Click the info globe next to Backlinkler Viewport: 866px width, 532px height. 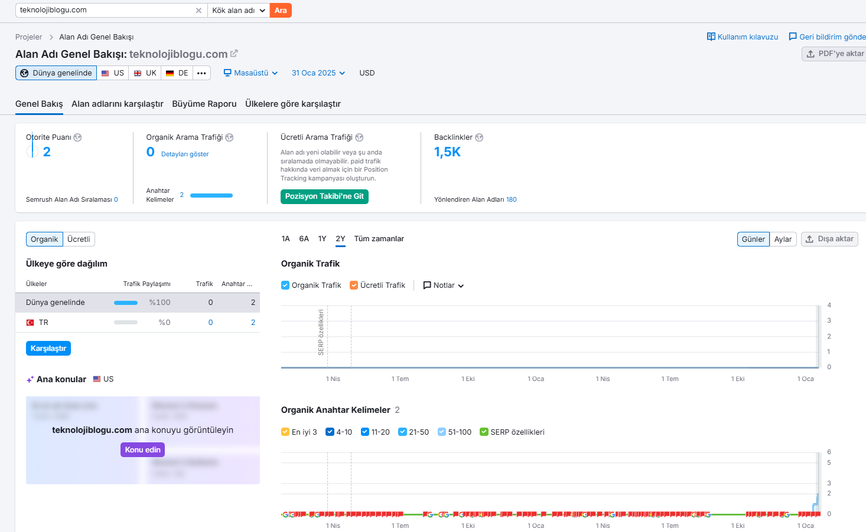tap(479, 137)
